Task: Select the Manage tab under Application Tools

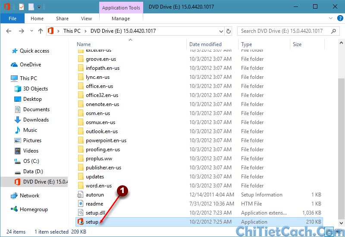Action: click(121, 19)
